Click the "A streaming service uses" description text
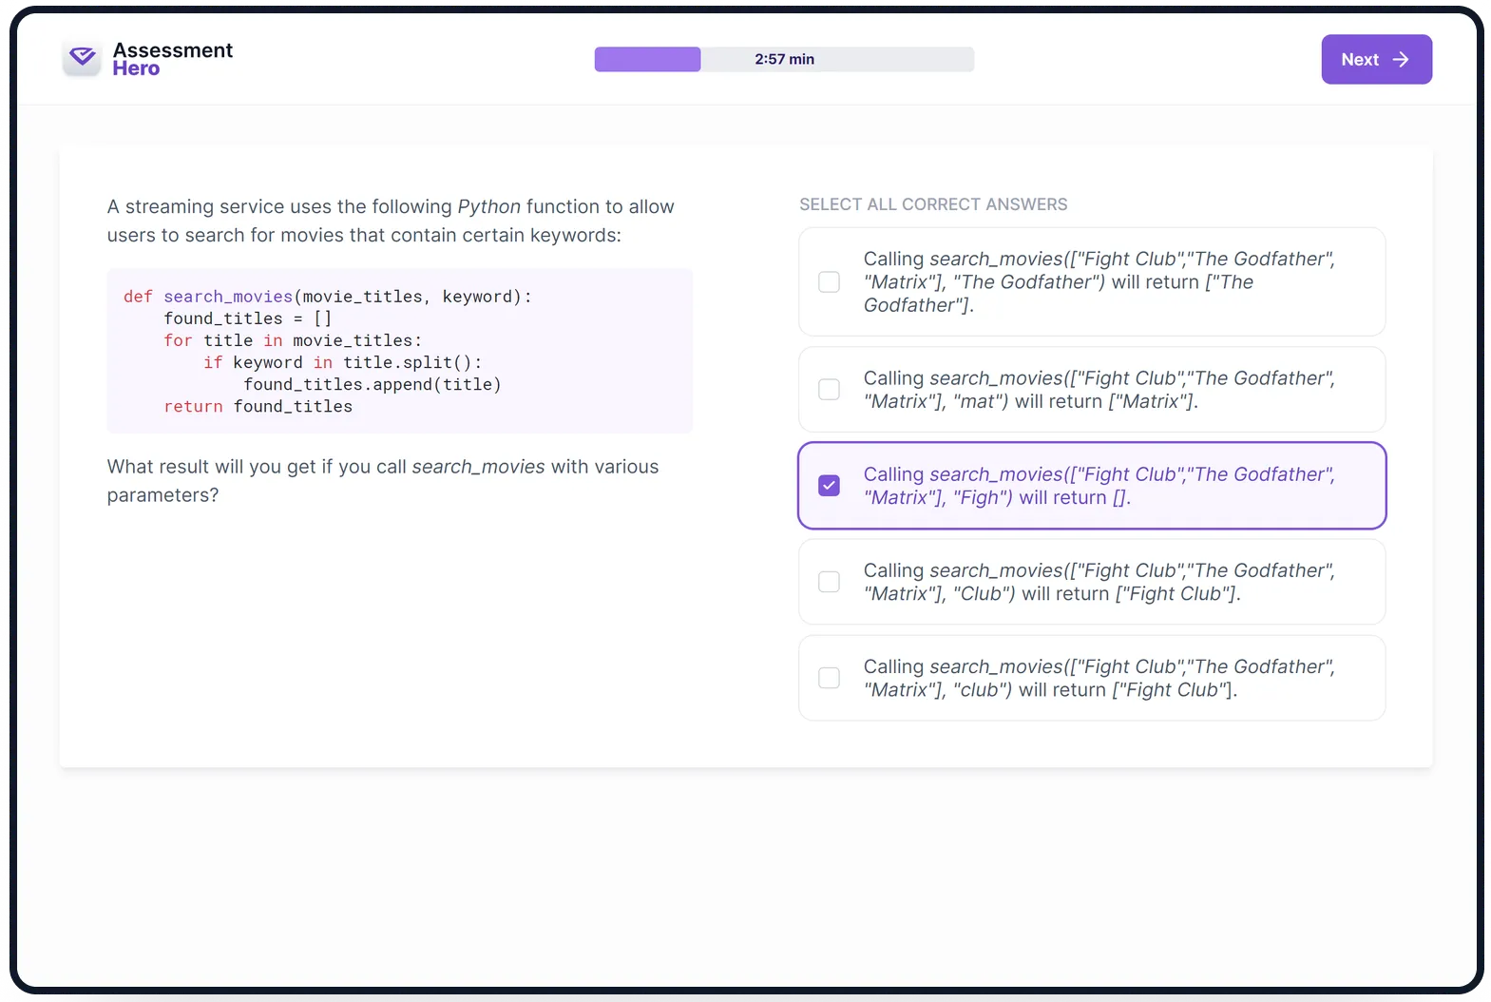Image resolution: width=1491 pixels, height=1002 pixels. (391, 221)
